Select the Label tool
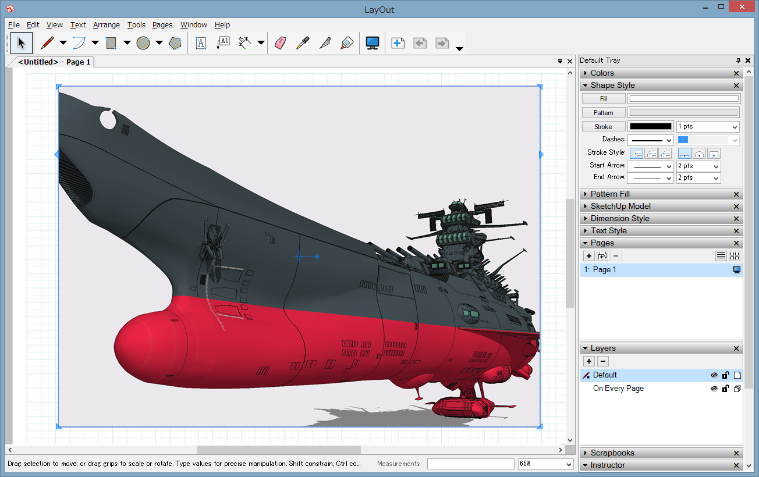The image size is (759, 477). click(223, 43)
